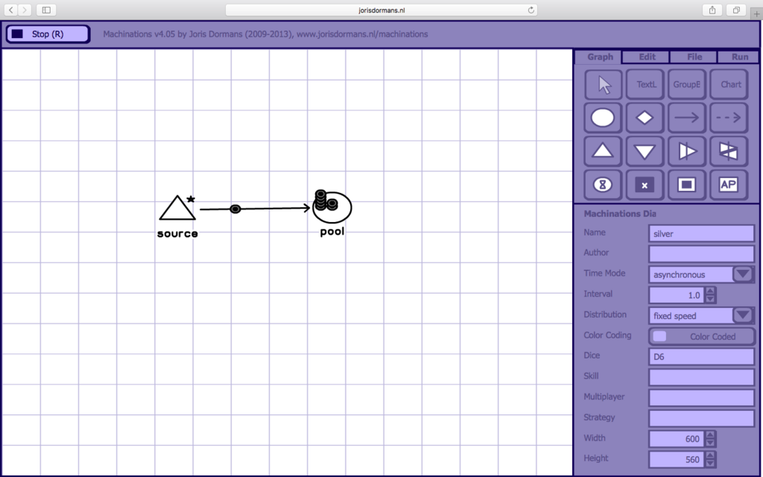763x477 pixels.
Task: Decrease the Height stepper
Action: [710, 464]
